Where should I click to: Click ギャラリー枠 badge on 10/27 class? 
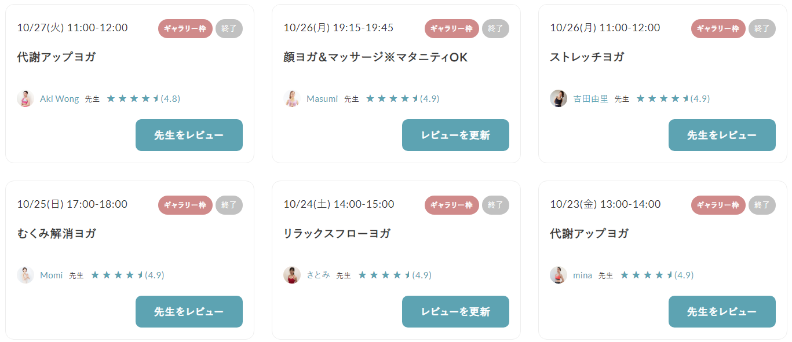(185, 28)
